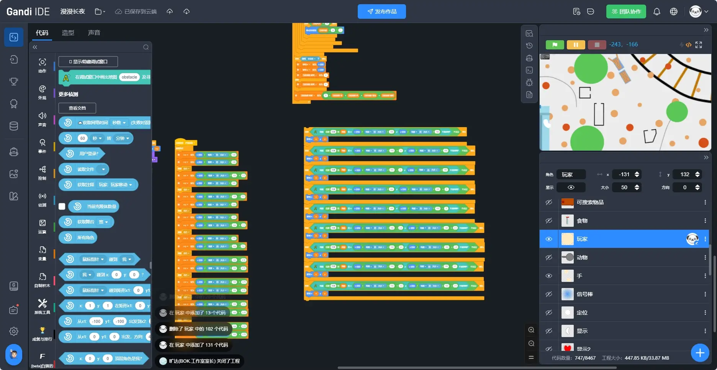The height and width of the screenshot is (370, 717).
Task: Select the 自制积木 custom blocks category
Action: [x=42, y=280]
